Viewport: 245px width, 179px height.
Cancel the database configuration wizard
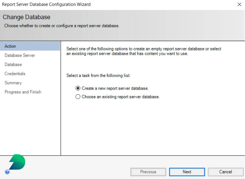point(226,172)
